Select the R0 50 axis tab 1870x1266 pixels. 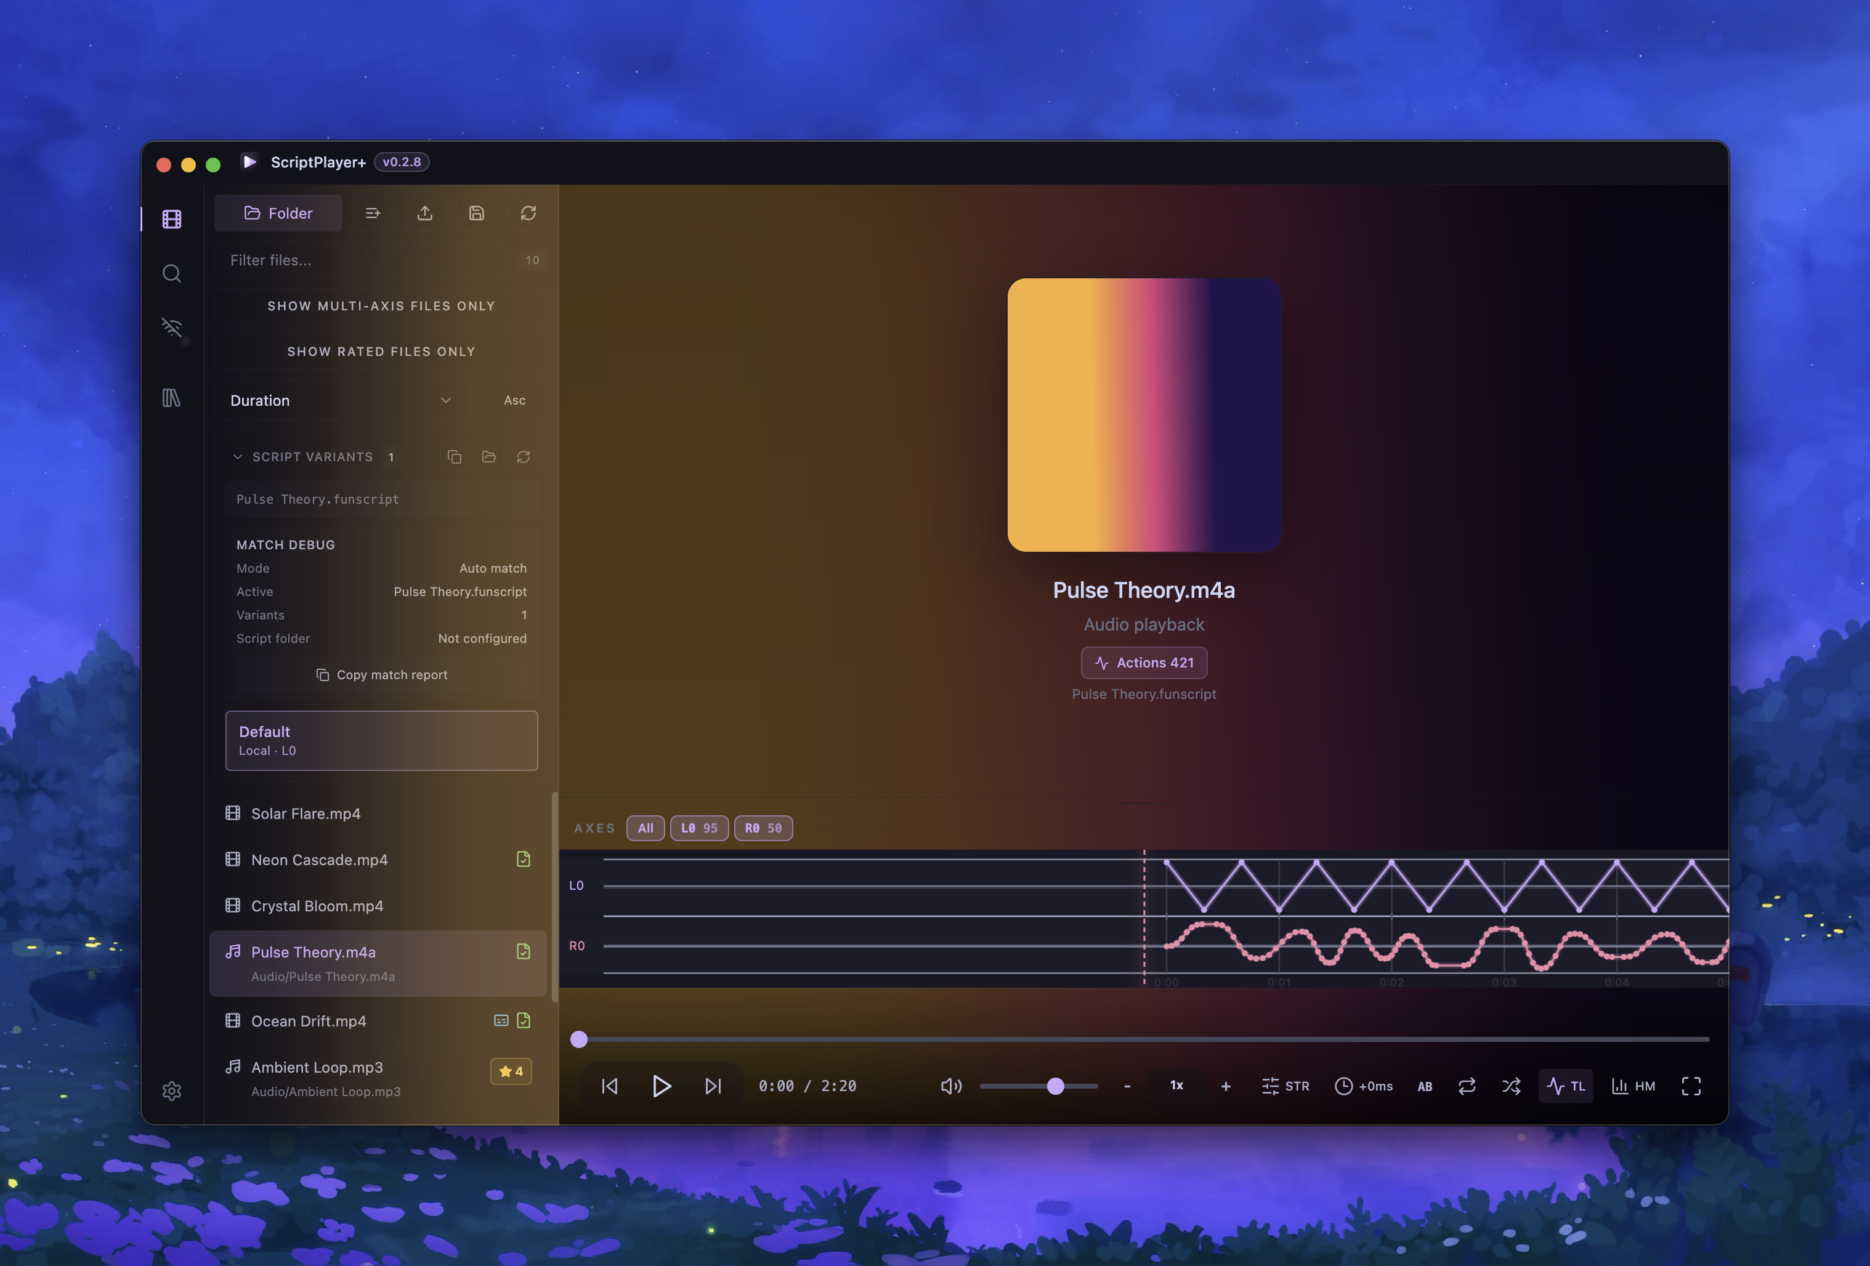point(764,828)
